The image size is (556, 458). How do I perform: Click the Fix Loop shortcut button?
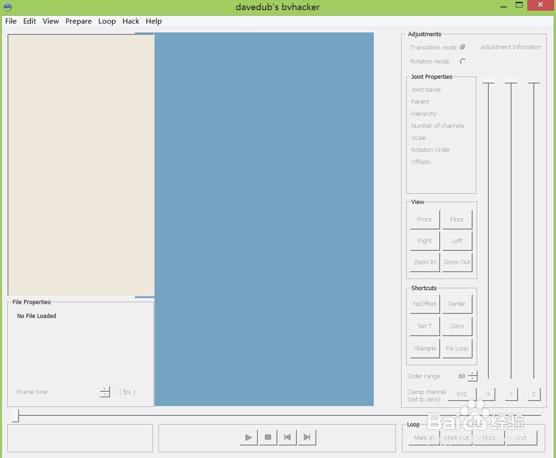(x=457, y=349)
